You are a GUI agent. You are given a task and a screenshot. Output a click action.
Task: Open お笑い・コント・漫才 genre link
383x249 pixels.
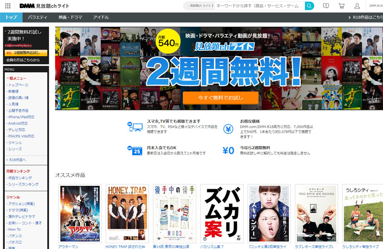click(25, 223)
